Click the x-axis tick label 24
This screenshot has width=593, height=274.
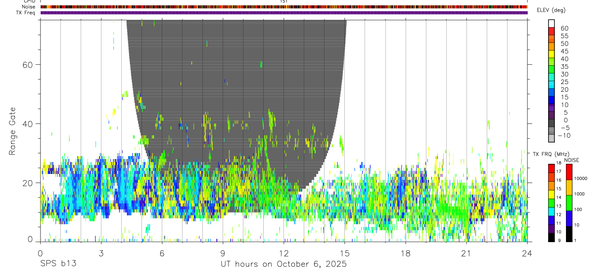[527, 253]
